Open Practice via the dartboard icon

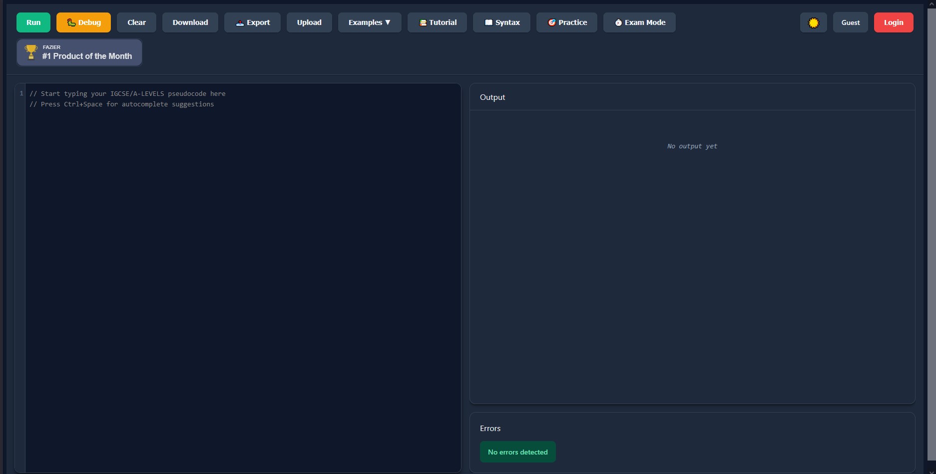coord(553,22)
